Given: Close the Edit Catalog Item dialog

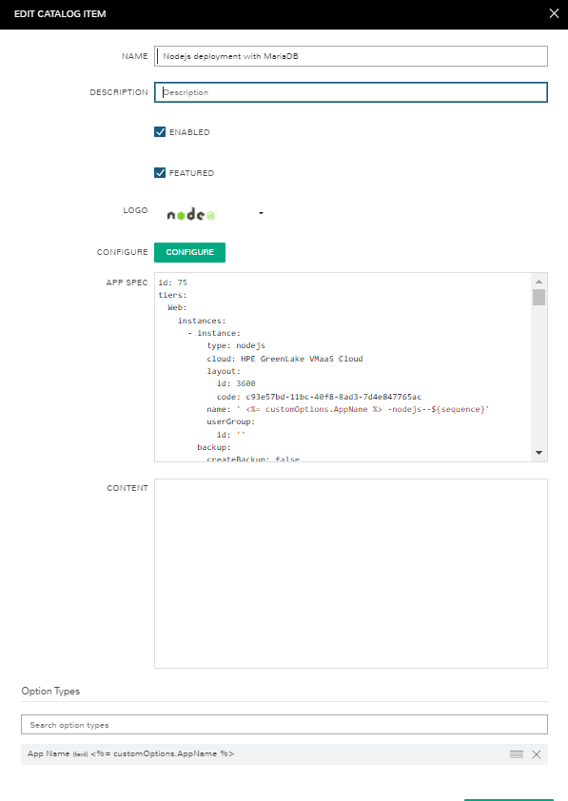Looking at the screenshot, I should pos(554,13).
